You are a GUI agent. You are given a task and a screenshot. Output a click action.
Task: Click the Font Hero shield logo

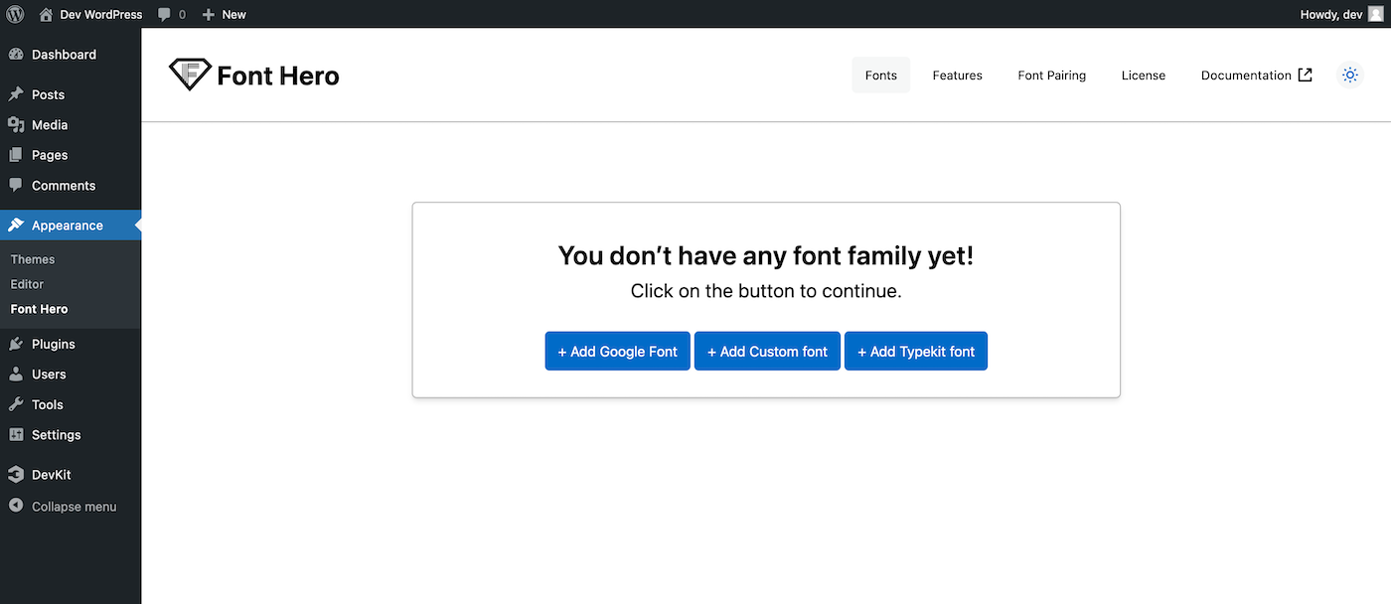tap(190, 75)
